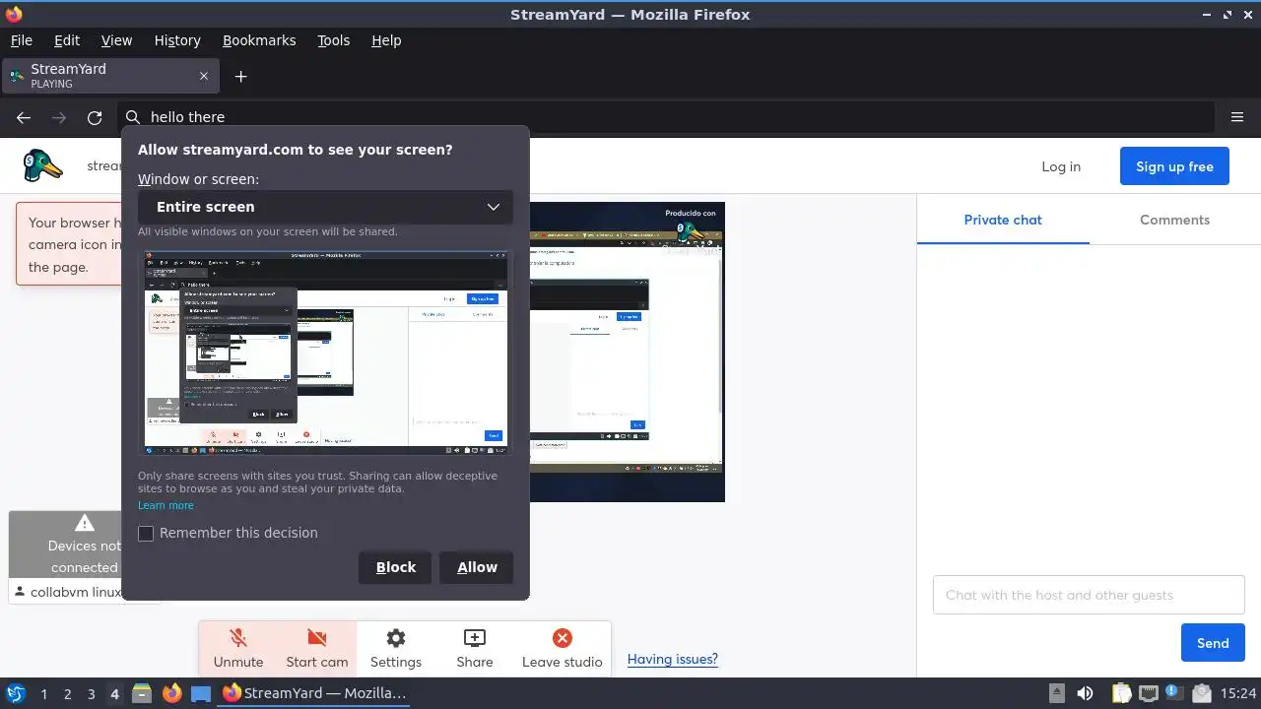Open the Lubuntu start menu icon
This screenshot has height=709, width=1261.
click(x=16, y=693)
